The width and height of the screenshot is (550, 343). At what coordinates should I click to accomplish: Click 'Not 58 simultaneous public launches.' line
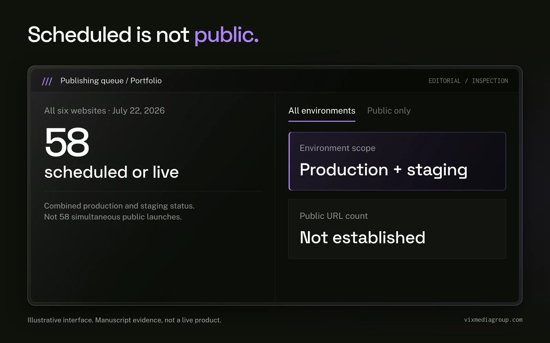pyautogui.click(x=113, y=217)
